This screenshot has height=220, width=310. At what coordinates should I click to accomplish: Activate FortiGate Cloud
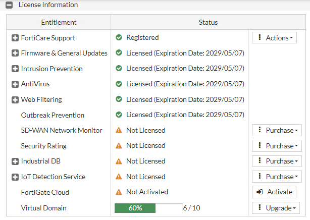point(274,192)
